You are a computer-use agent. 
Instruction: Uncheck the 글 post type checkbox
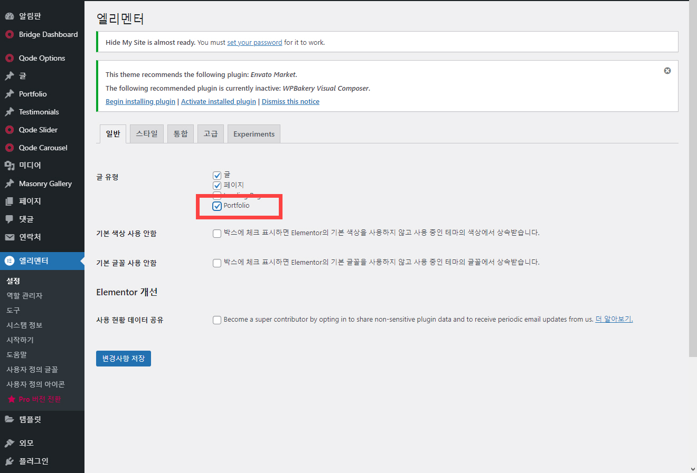(x=217, y=176)
